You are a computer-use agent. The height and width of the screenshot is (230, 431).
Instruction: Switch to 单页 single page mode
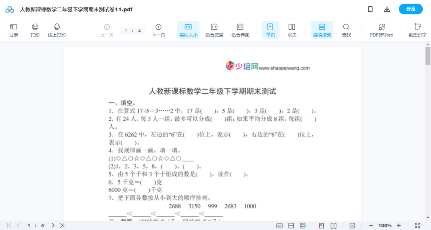pos(270,30)
